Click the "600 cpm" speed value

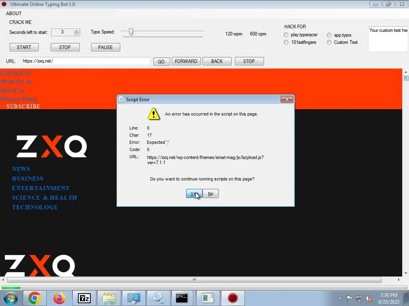point(258,34)
